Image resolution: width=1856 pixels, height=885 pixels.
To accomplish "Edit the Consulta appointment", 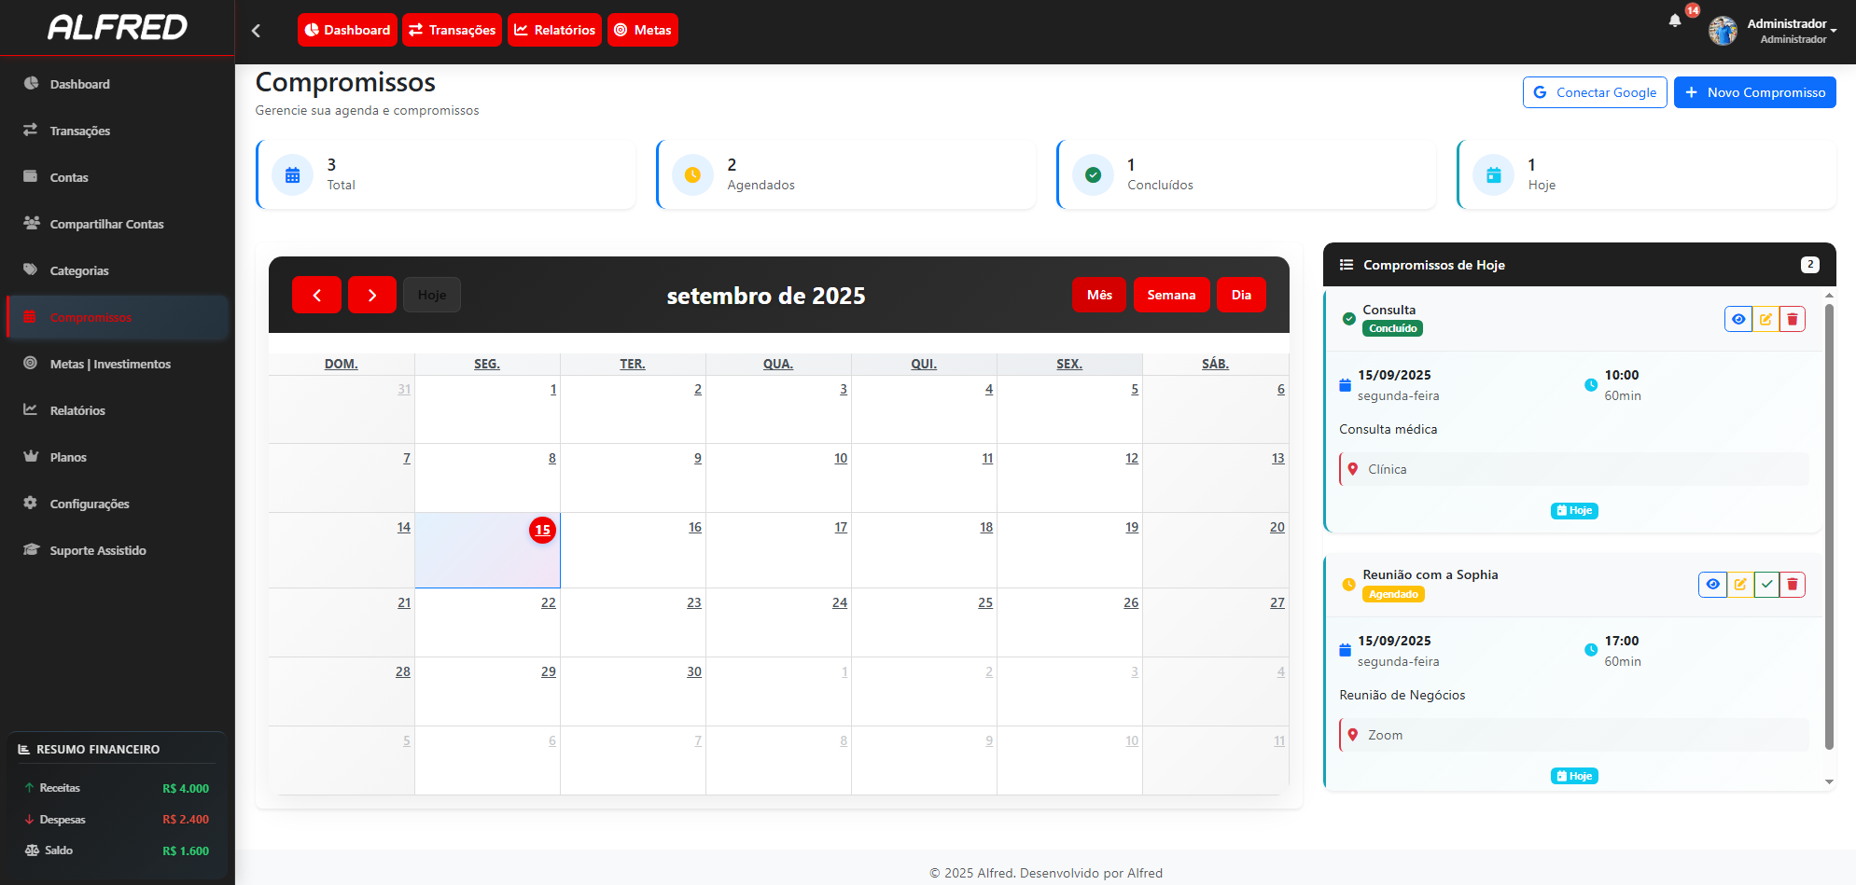I will pos(1765,319).
